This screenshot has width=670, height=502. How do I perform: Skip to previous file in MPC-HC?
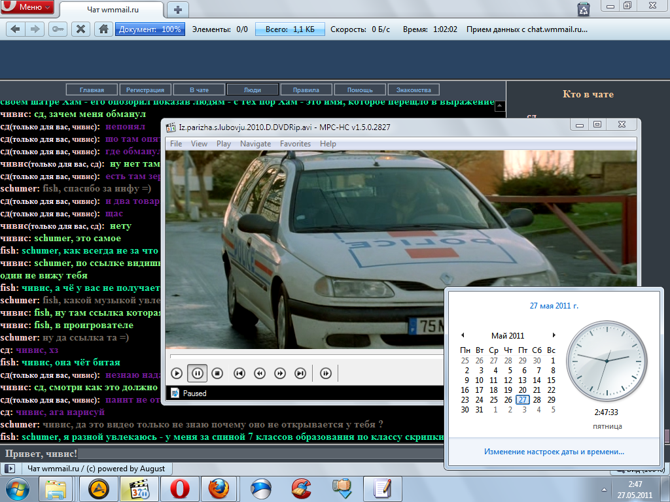point(239,373)
